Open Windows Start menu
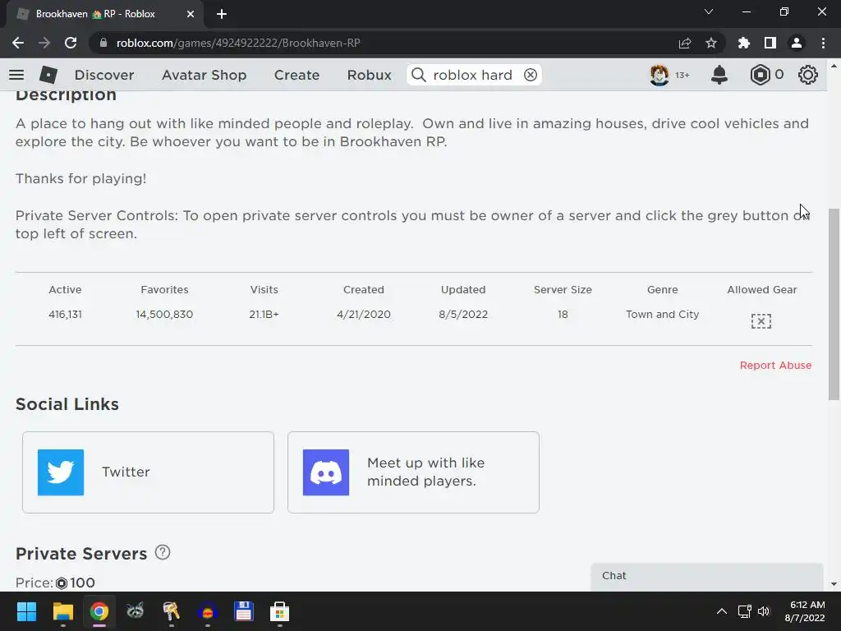 [26, 611]
